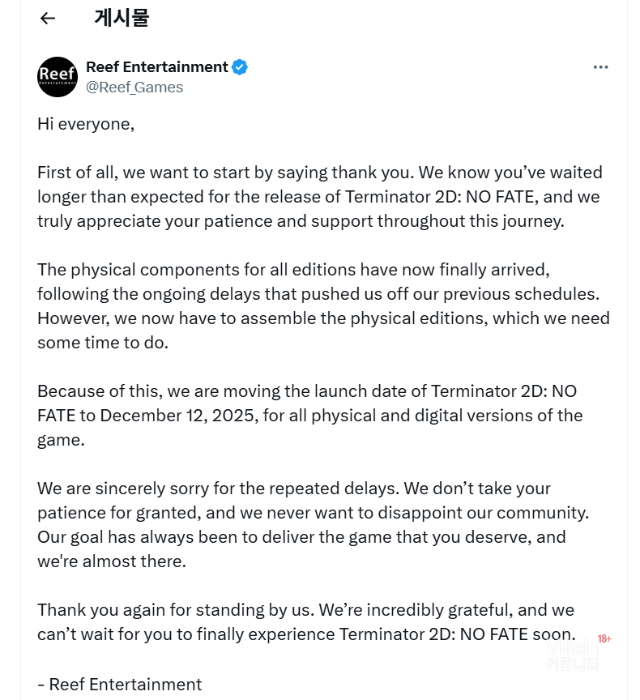Click the paragraph starting "Because of this"
Screen dimensions: 640x700
(x=309, y=415)
